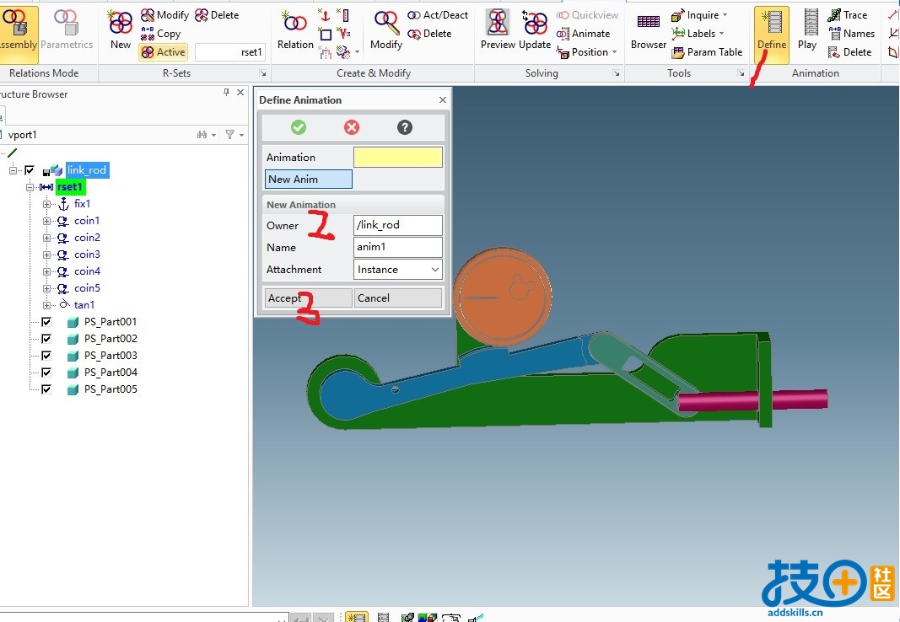Screen dimensions: 900x622
Task: Select the new ruler dimension relation icon
Action: (343, 15)
